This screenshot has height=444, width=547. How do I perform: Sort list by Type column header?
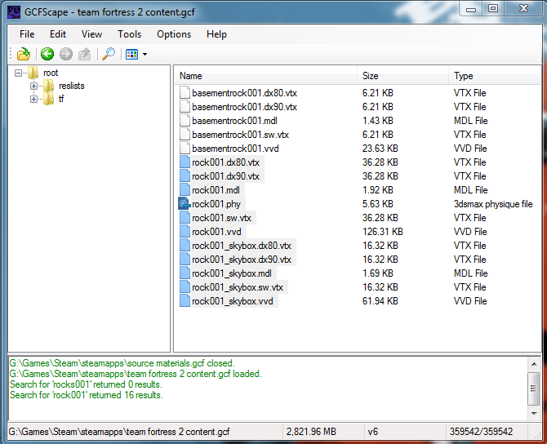494,76
